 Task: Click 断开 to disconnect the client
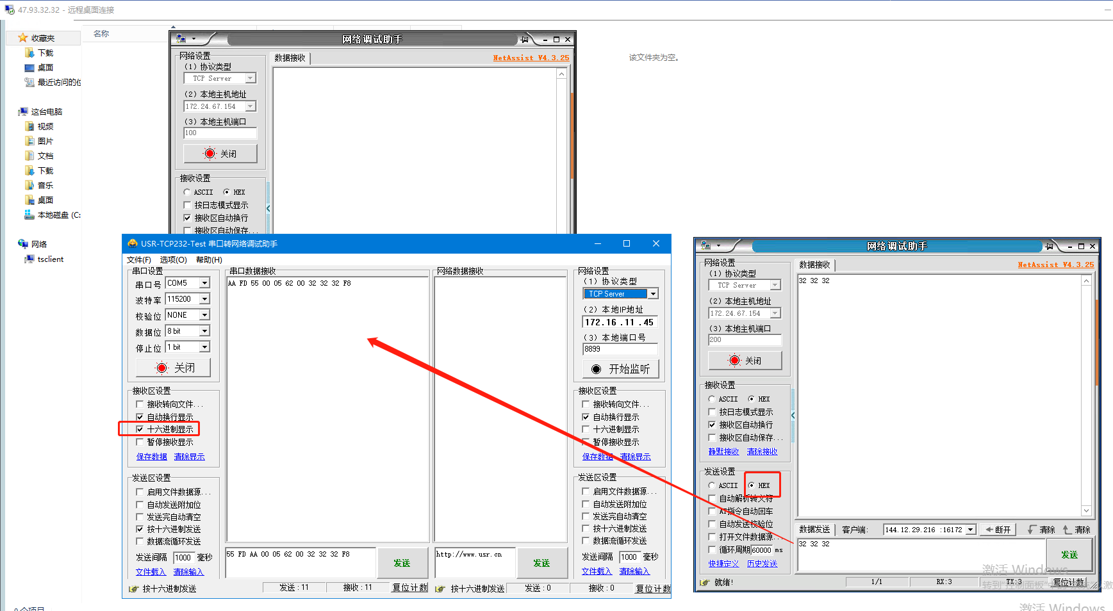coord(998,530)
